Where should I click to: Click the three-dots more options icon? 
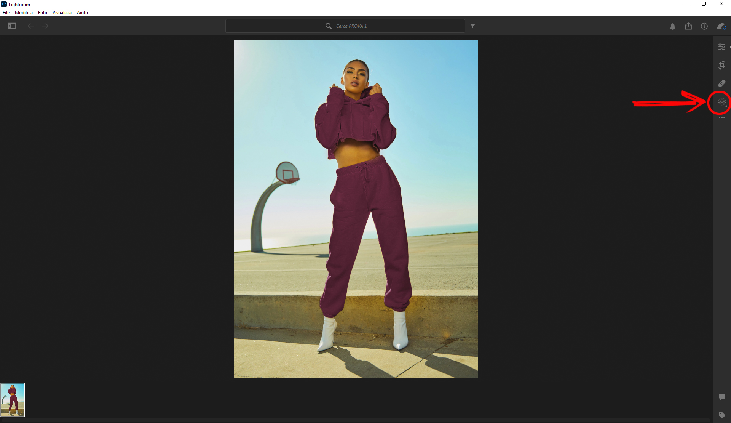tap(721, 118)
